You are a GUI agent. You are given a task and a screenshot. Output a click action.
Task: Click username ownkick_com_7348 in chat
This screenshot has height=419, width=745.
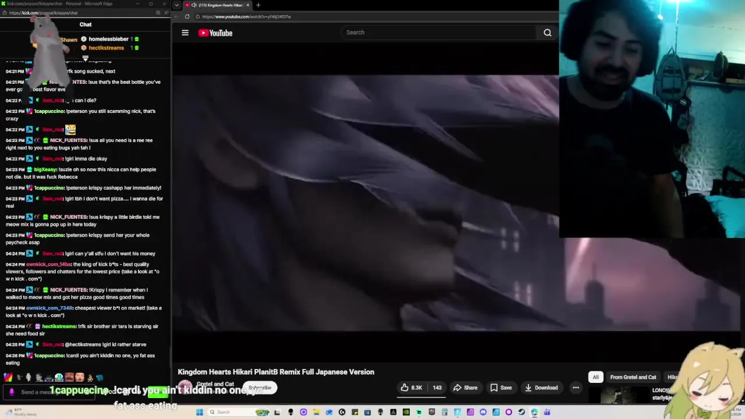[x=49, y=308]
